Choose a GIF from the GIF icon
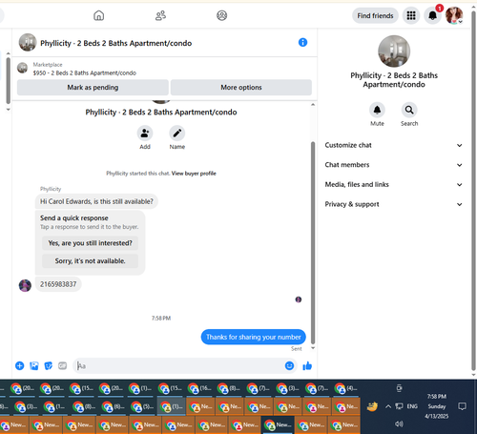 click(63, 366)
